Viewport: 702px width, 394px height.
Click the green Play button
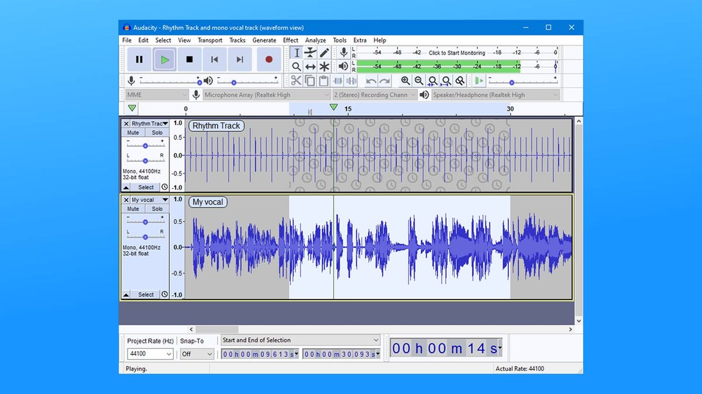tap(164, 59)
